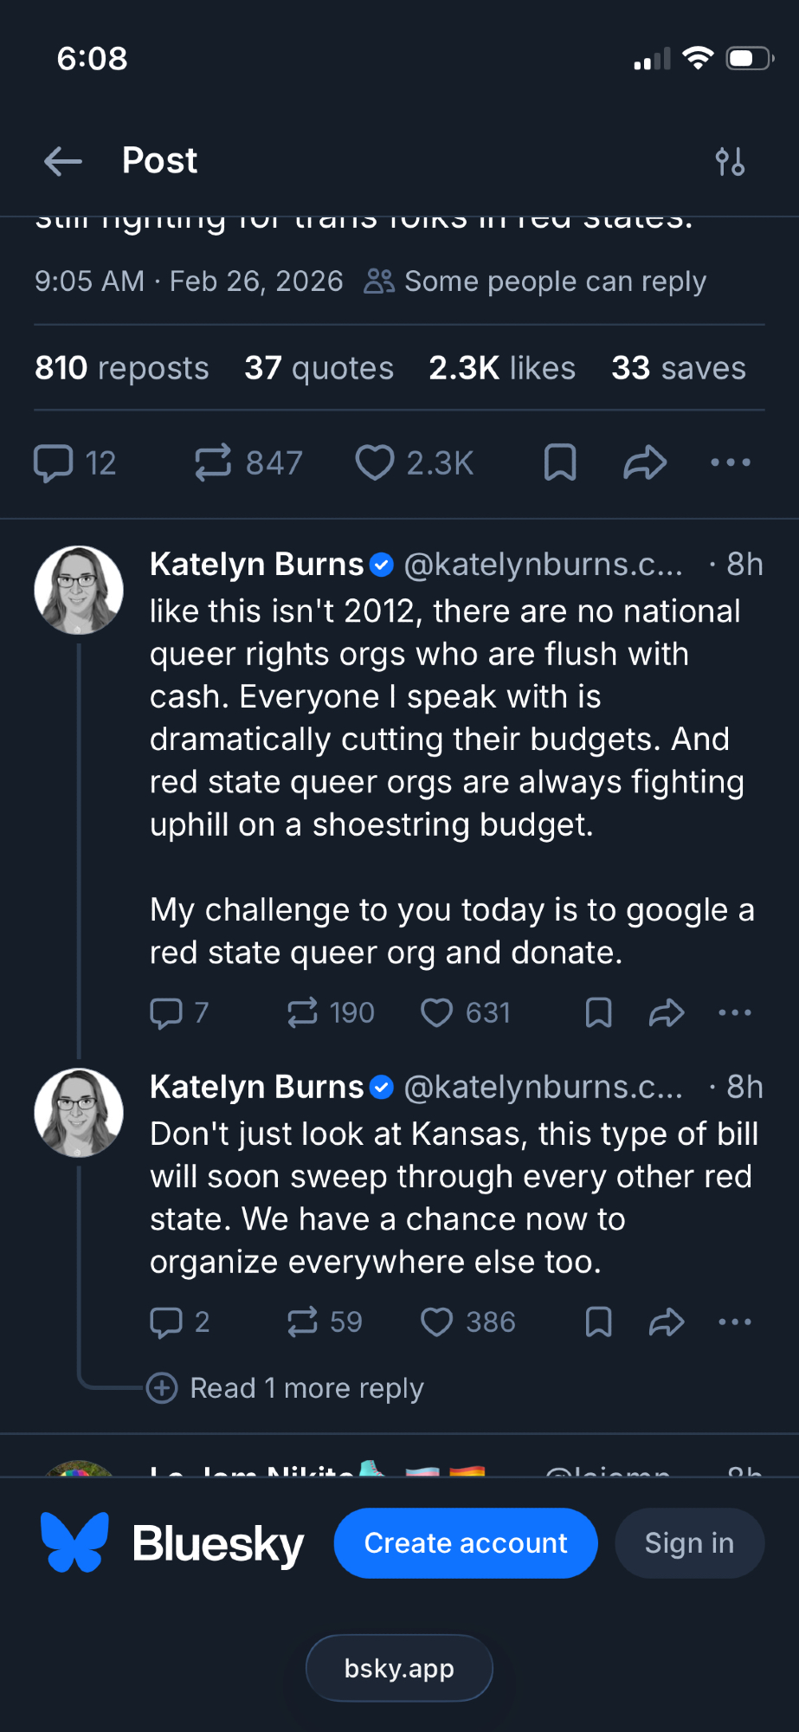Like the reply with 631 likes
The width and height of the screenshot is (799, 1732).
[x=437, y=1012]
